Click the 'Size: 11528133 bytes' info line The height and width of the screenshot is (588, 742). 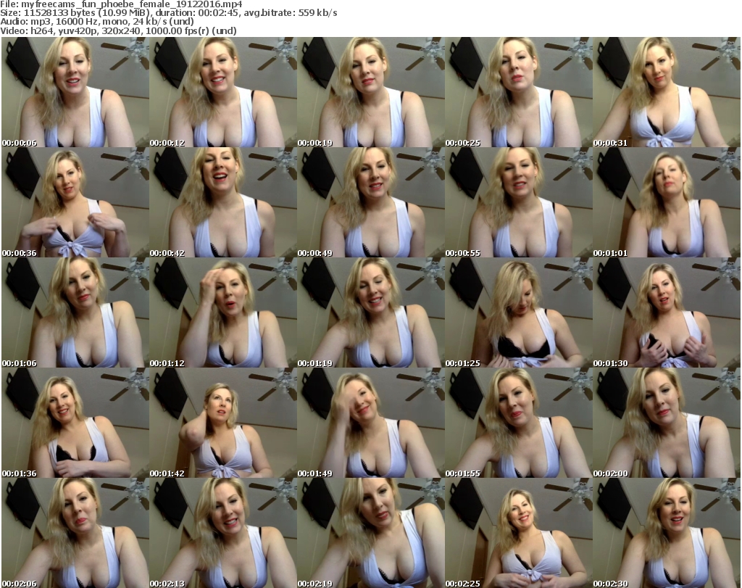[x=168, y=13]
